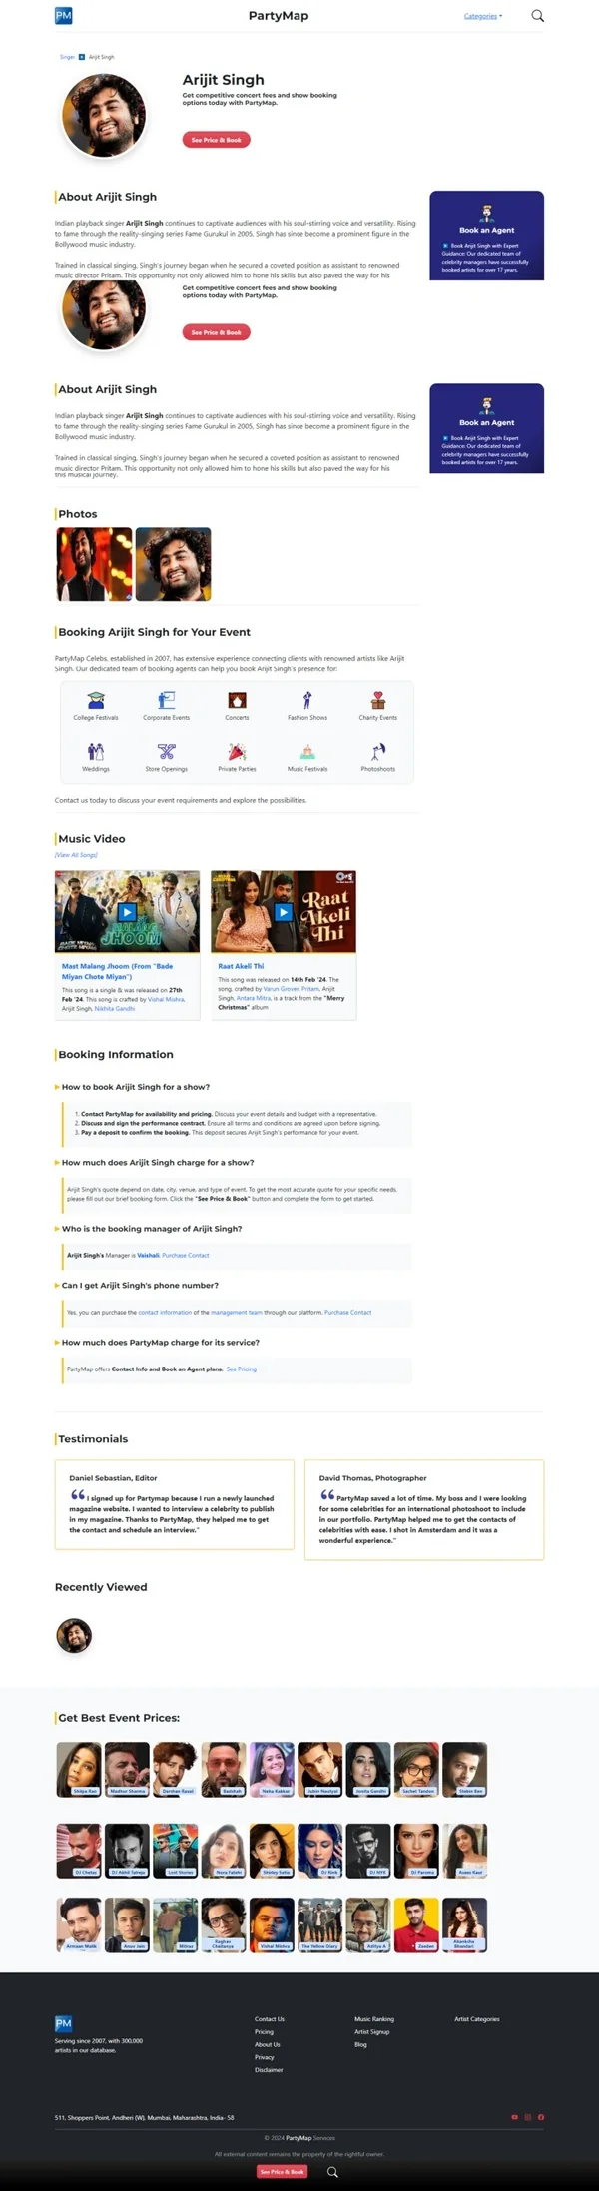Viewport: 599px width, 2191px height.
Task: Open the Vishal Mishra artist thumbnail
Action: pyautogui.click(x=272, y=1924)
